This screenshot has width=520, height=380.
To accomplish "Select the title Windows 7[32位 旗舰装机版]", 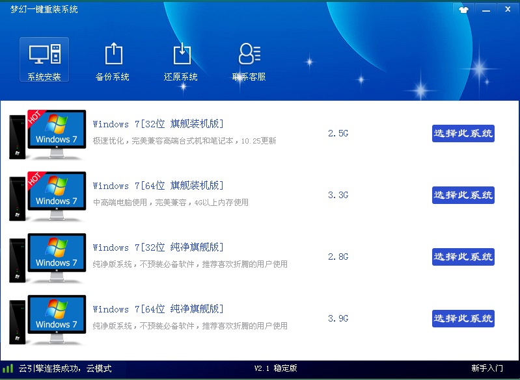I will point(159,124).
